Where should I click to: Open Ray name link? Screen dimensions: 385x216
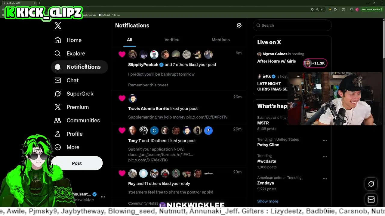click(x=132, y=184)
